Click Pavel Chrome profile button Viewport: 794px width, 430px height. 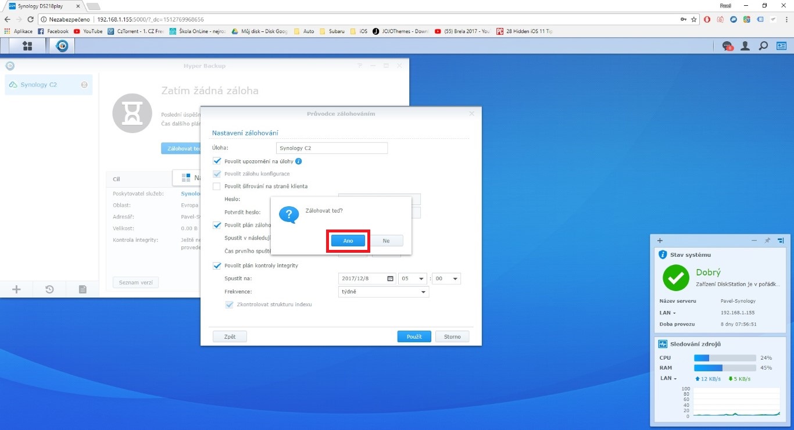pos(725,5)
